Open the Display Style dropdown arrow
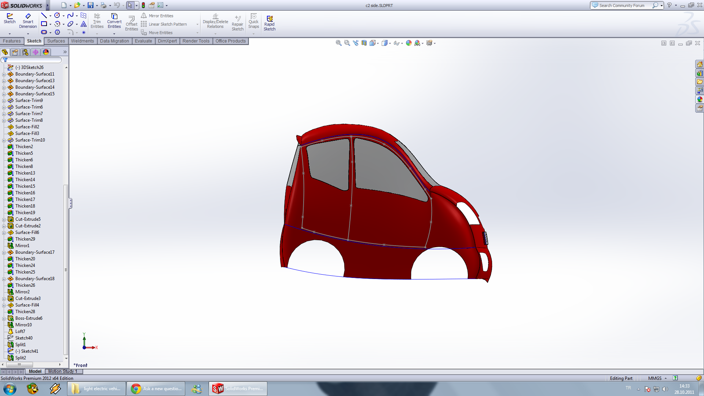Screen dimensions: 704x396 [x=390, y=43]
